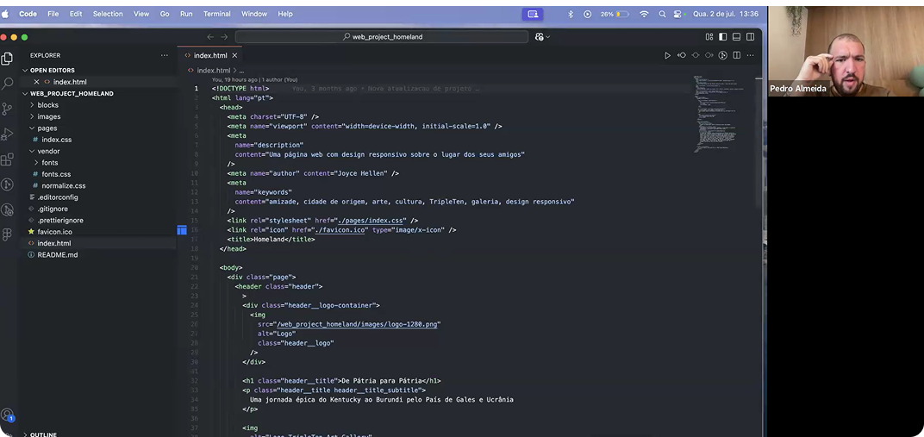Toggle the bottom panel visibility
924x437 pixels.
point(737,37)
